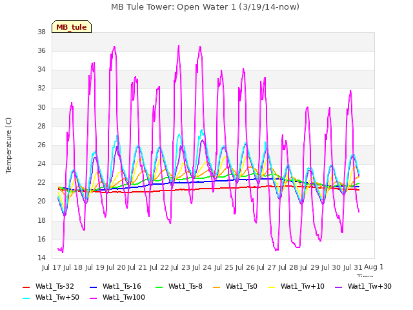Click the Jul 20 x-axis tick label
The image size is (413, 310).
(x=116, y=267)
